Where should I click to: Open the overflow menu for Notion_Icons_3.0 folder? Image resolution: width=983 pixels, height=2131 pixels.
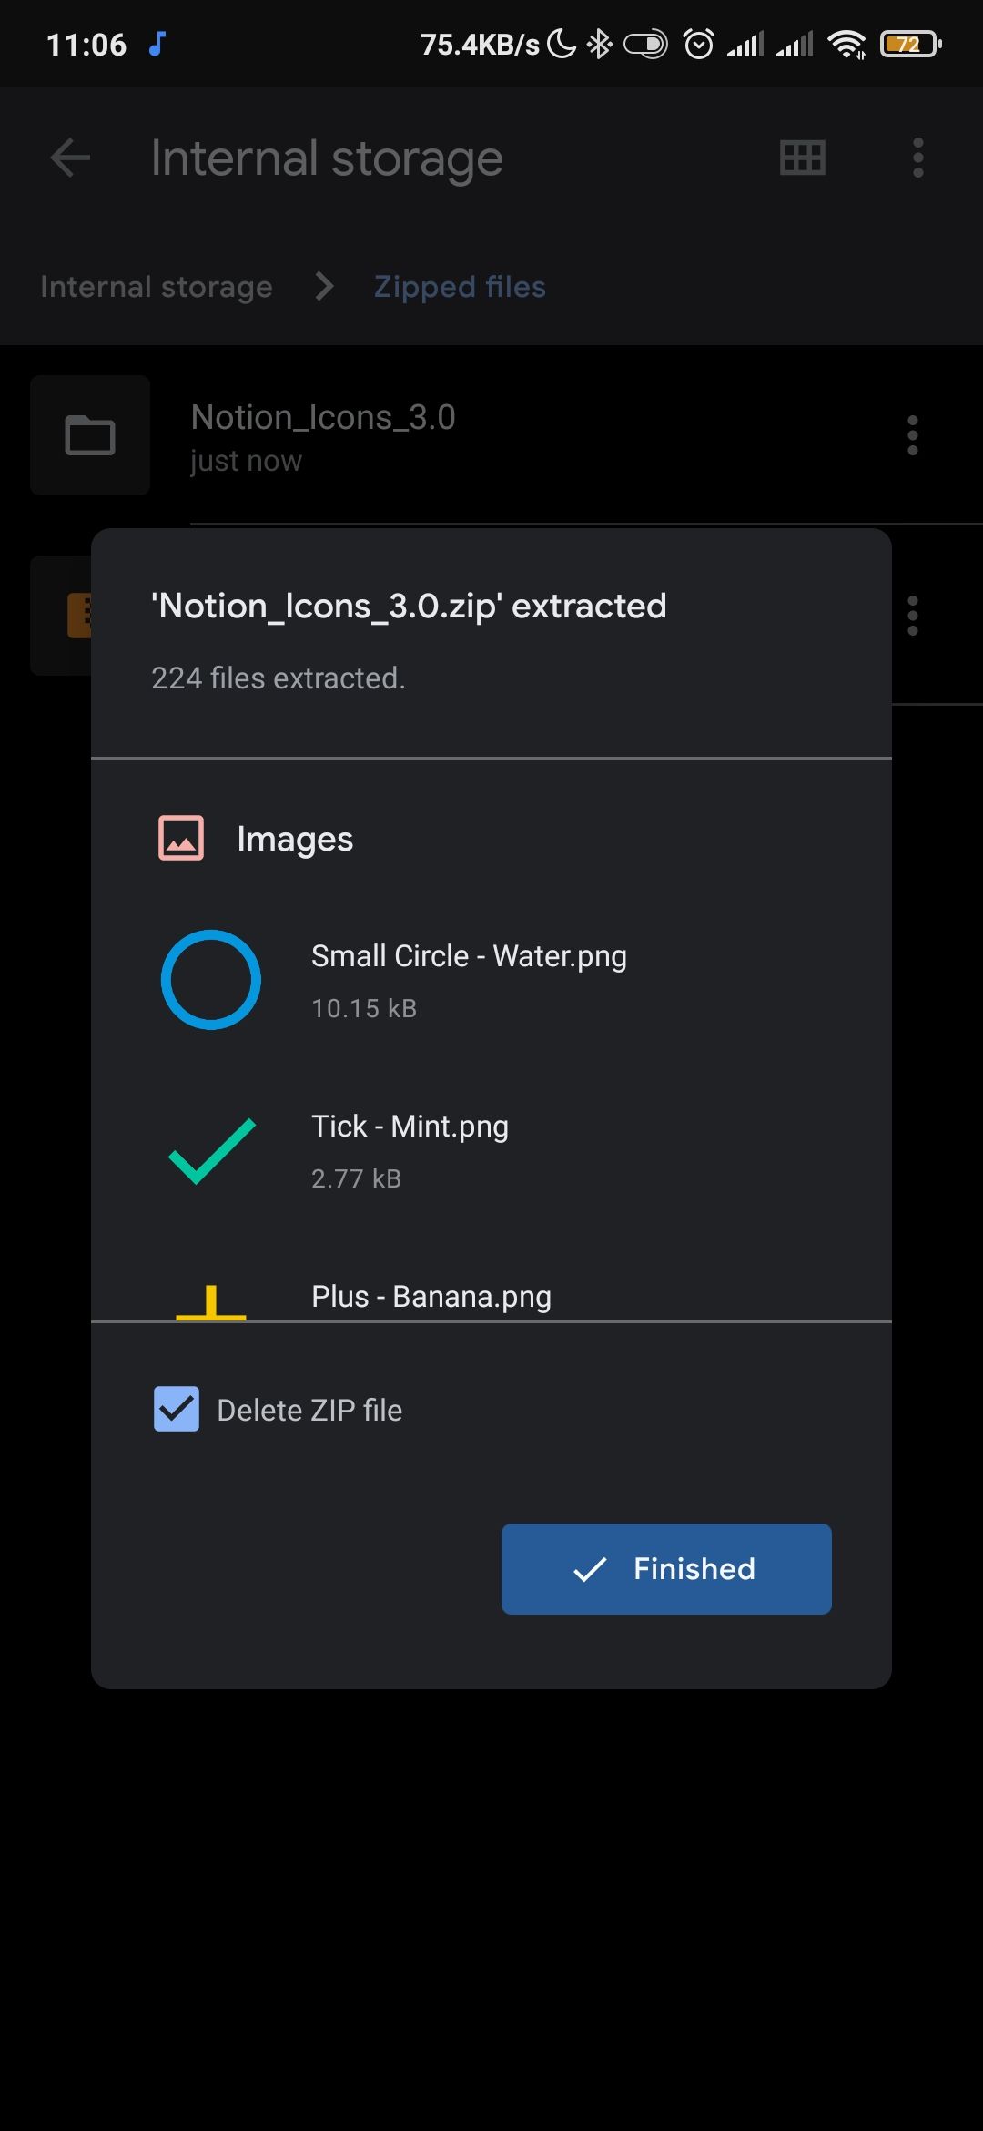pos(913,435)
